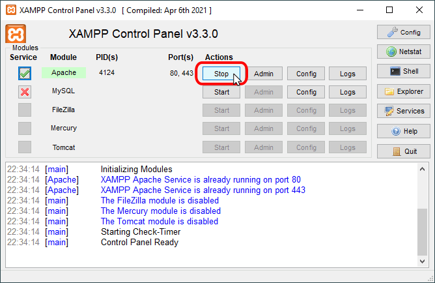Click Tomcat Config button
435x283 pixels.
[x=306, y=147]
